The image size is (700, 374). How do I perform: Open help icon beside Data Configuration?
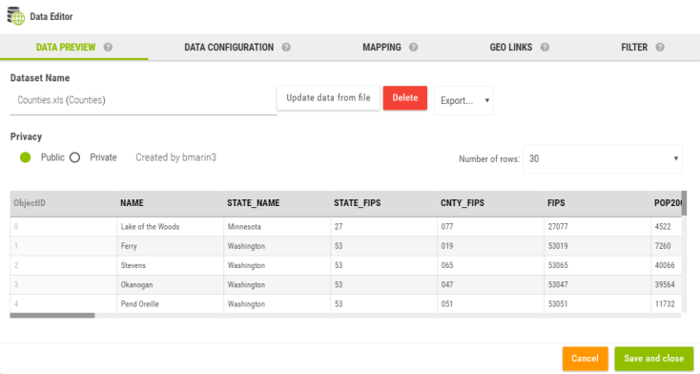point(286,47)
